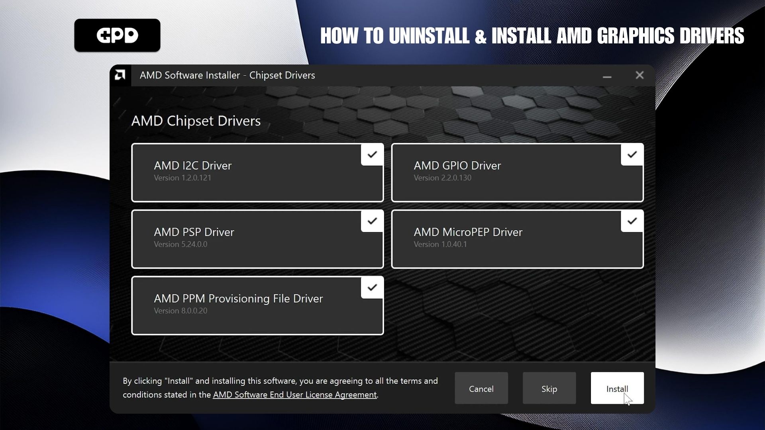This screenshot has height=430, width=765.
Task: Click the AMD PSP Driver card
Action: [247, 241]
